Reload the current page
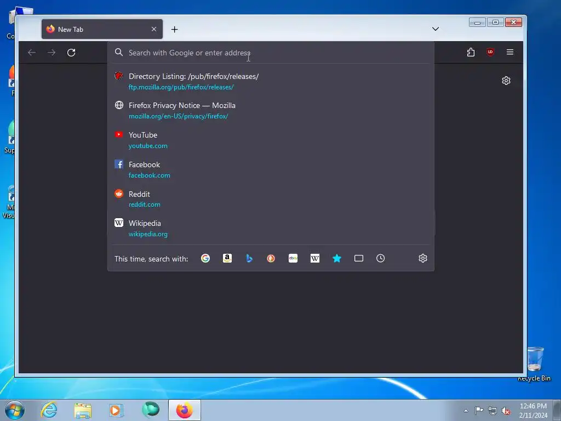The image size is (561, 421). coord(71,53)
